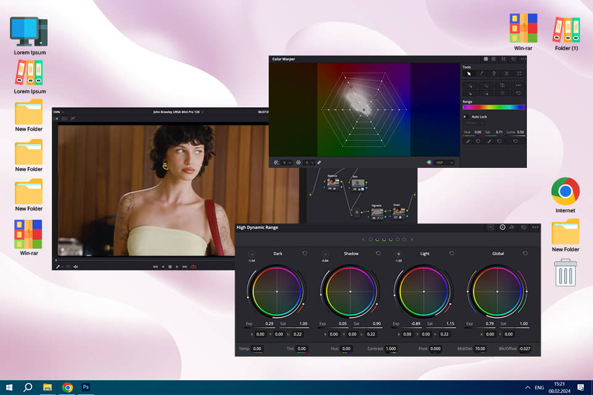Click the Balance node thumbnail in node graph
Viewport: 593px width, 395px height.
tap(333, 182)
